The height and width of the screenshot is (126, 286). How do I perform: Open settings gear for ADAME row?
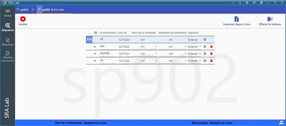pos(205,54)
